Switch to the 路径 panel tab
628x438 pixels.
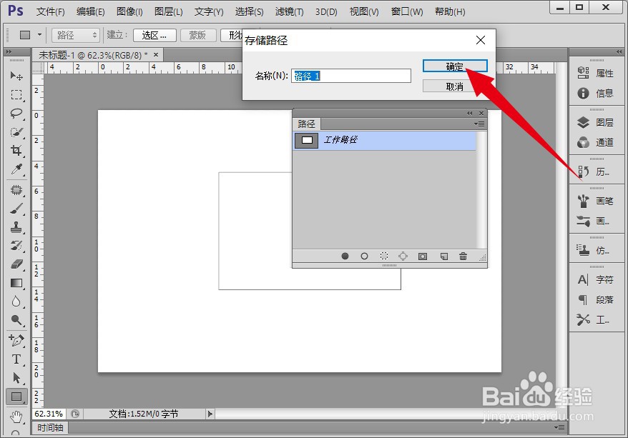306,124
